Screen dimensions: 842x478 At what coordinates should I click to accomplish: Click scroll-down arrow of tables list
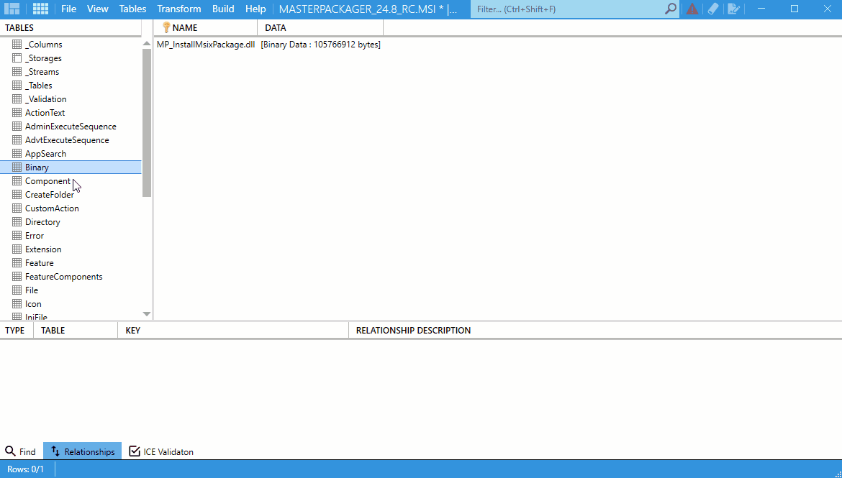coord(147,314)
